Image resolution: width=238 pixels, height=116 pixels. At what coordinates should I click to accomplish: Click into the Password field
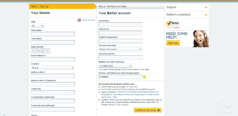click(120, 33)
